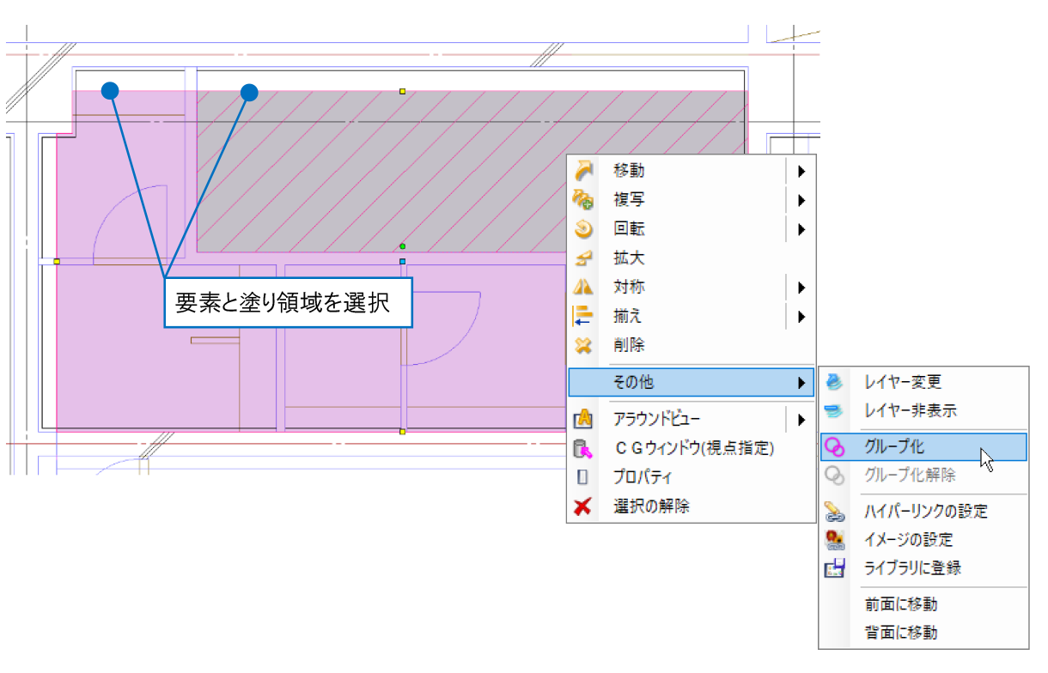Image resolution: width=1048 pixels, height=673 pixels.
Task: Click the イメージの設定 icon
Action: coord(834,539)
